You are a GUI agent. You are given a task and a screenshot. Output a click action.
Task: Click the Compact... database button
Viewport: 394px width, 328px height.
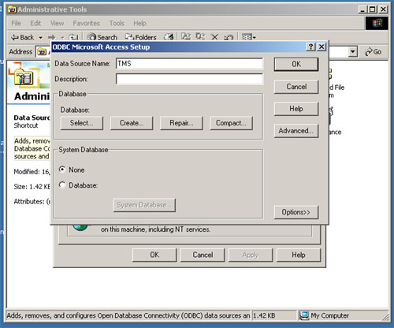pyautogui.click(x=231, y=123)
